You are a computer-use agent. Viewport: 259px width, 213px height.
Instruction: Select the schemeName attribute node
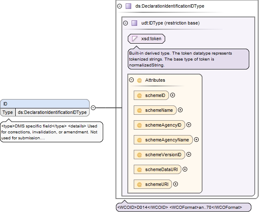point(155,110)
